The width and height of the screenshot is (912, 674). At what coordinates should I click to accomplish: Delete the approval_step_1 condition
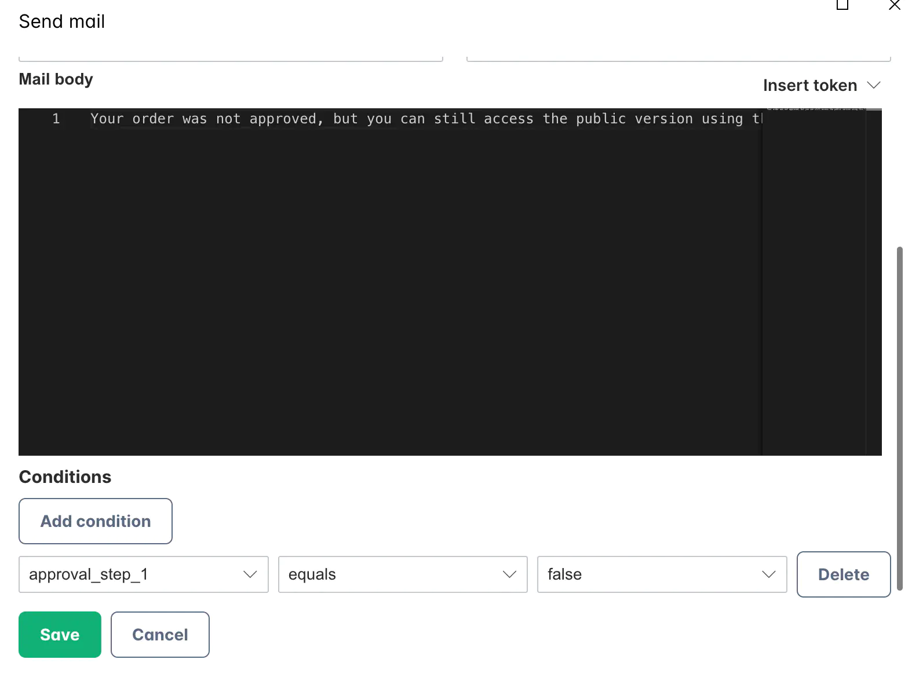(x=844, y=574)
